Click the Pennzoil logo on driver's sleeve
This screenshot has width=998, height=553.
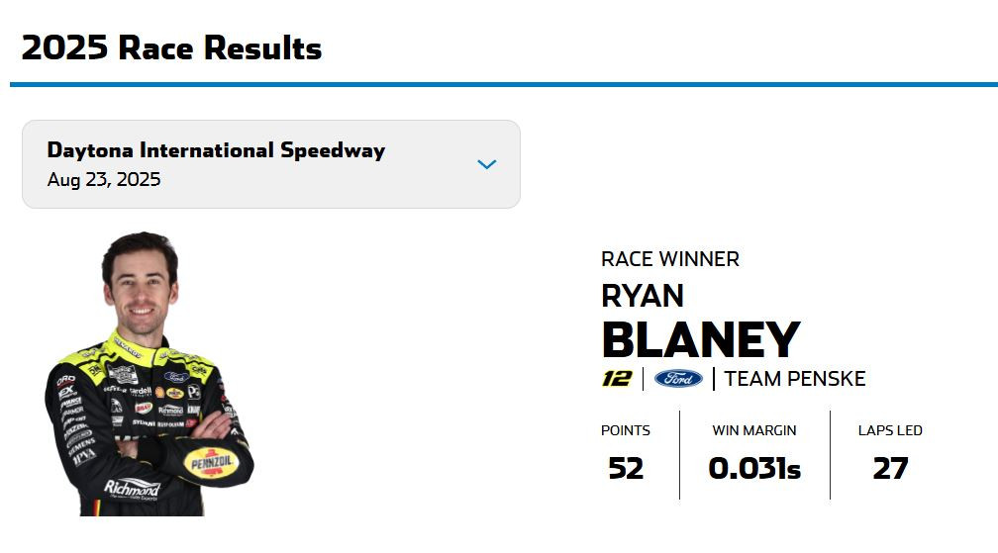[211, 463]
